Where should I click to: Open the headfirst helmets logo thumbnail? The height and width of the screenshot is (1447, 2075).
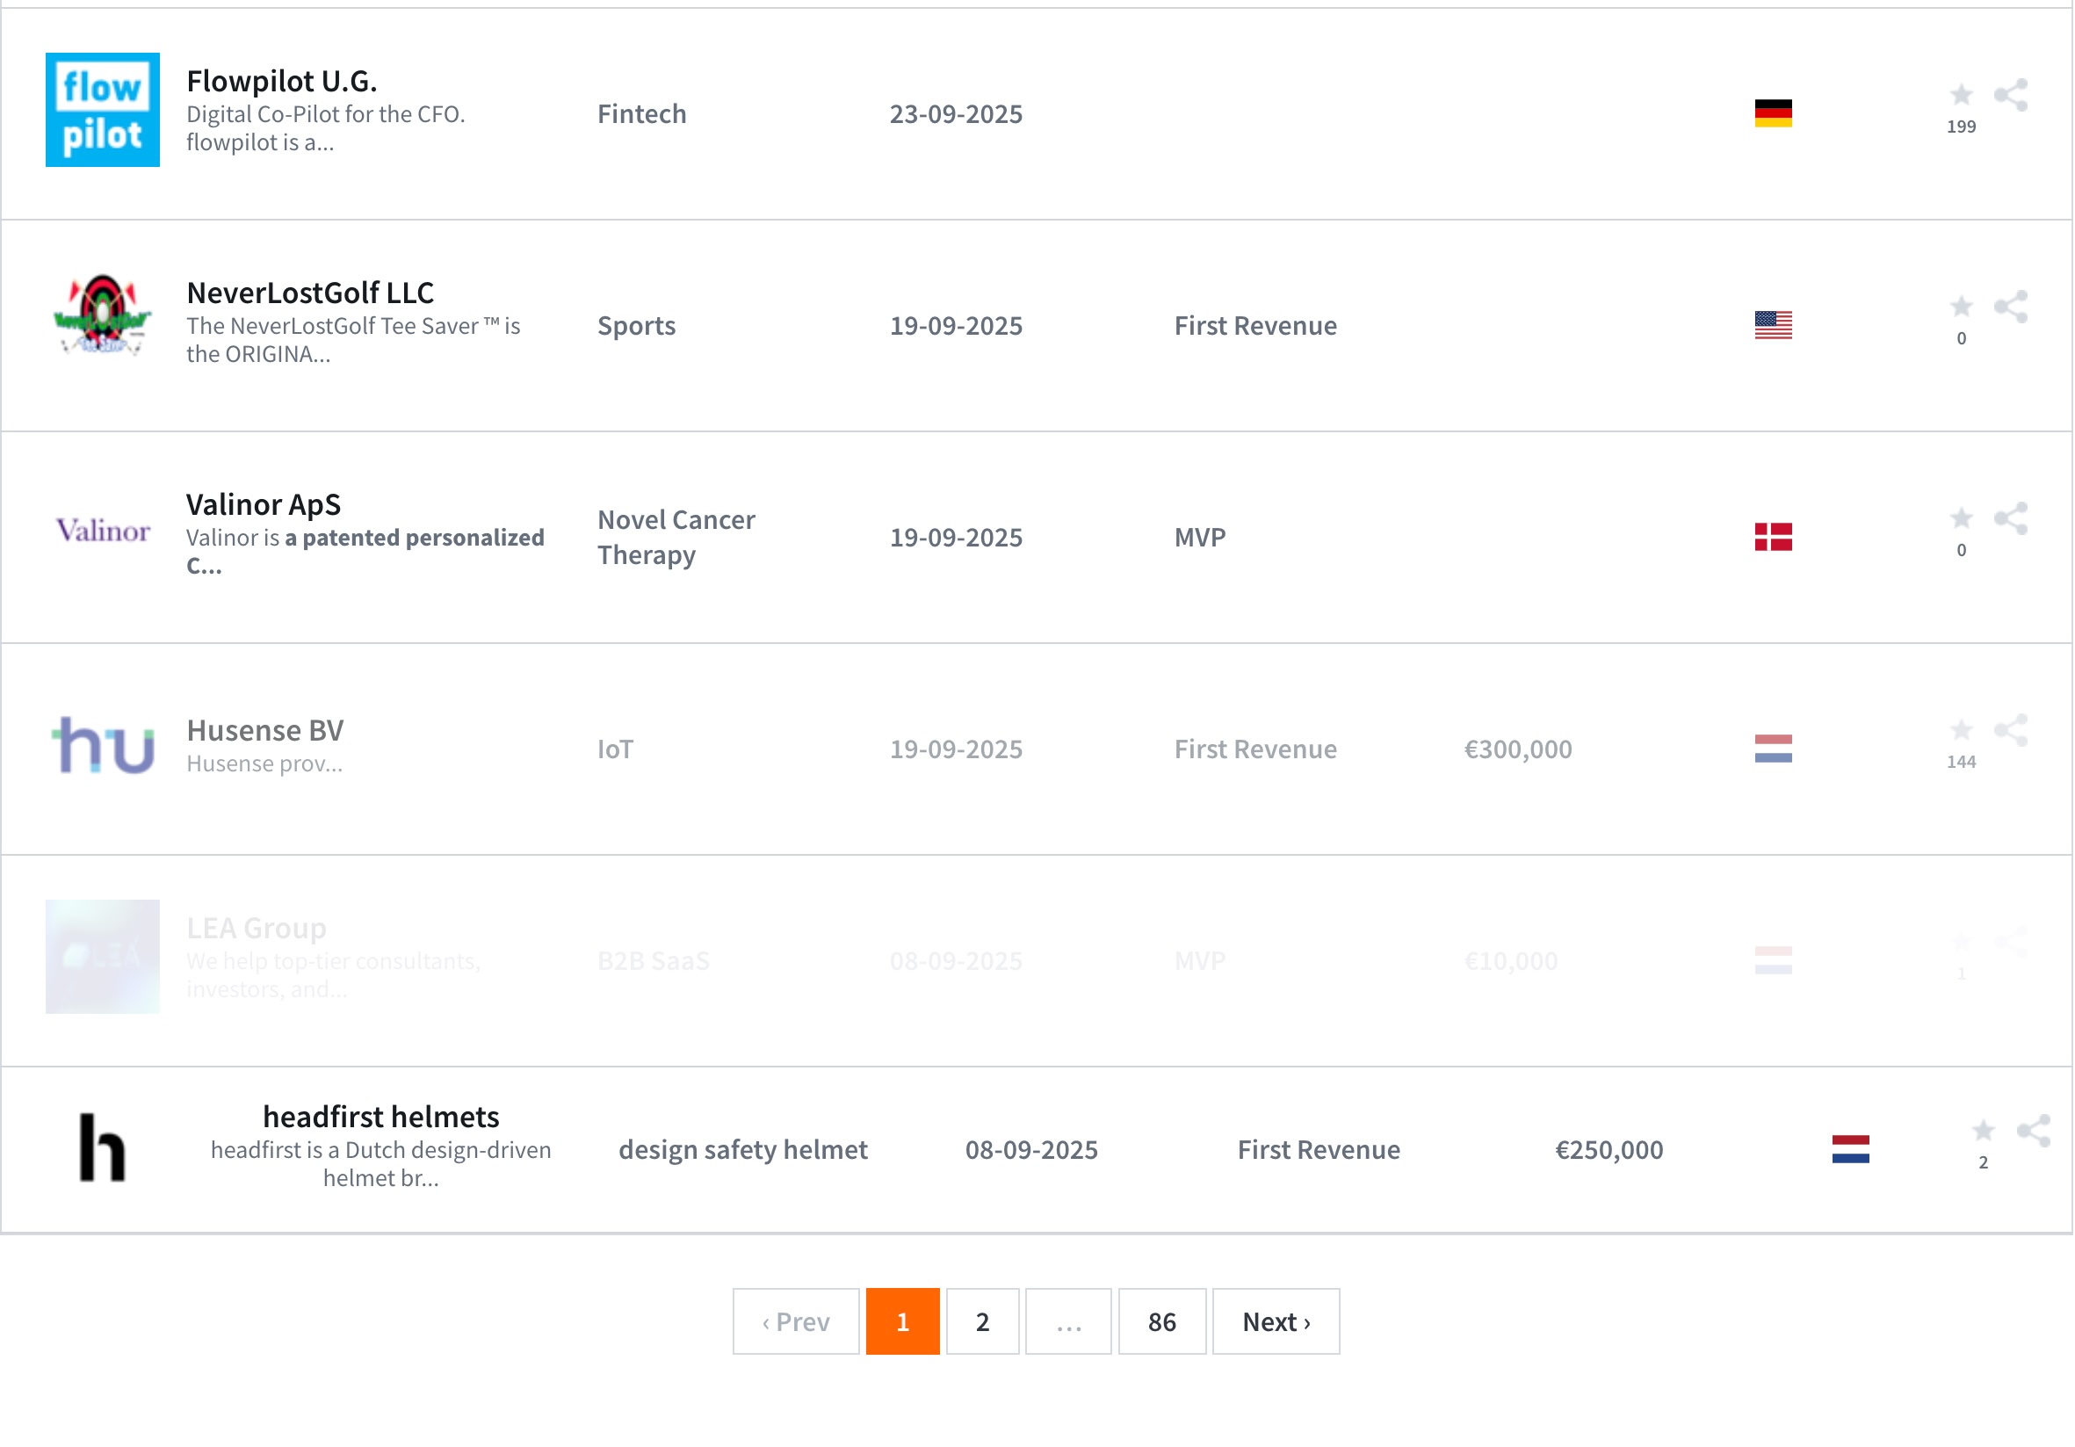[x=103, y=1147]
